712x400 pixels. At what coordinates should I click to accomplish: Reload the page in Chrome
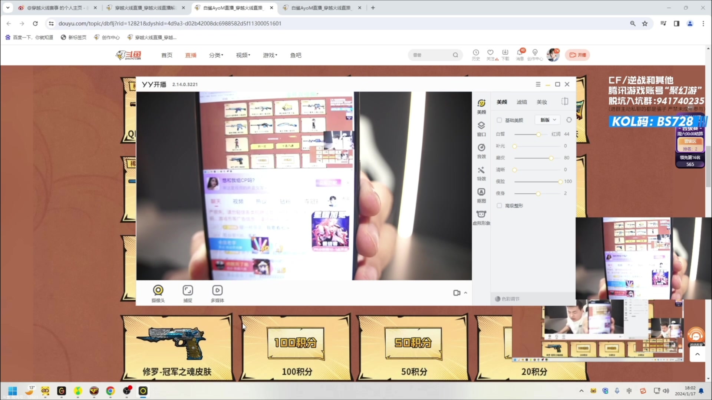point(35,23)
